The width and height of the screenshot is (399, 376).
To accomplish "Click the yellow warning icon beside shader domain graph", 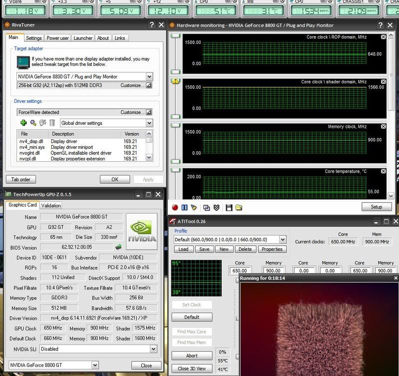I will point(175,81).
